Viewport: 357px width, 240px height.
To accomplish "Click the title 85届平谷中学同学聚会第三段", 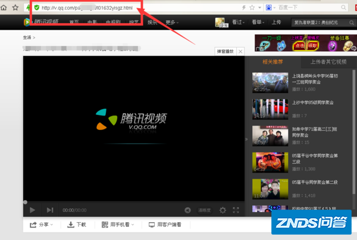I will tap(315, 158).
